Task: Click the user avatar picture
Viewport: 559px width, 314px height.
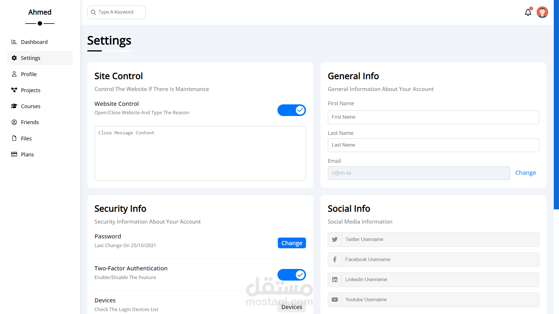Action: click(542, 12)
